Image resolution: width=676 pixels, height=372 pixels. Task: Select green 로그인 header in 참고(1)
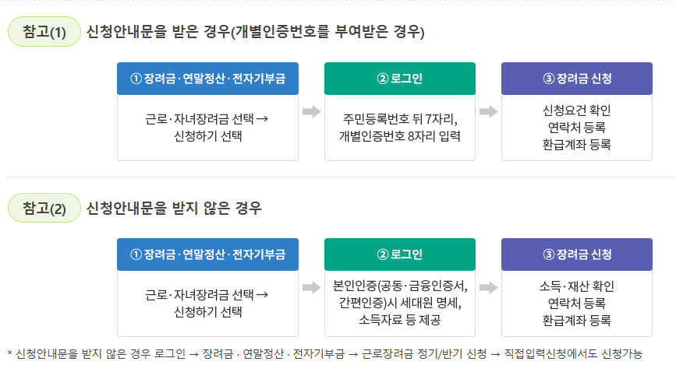[x=400, y=79]
